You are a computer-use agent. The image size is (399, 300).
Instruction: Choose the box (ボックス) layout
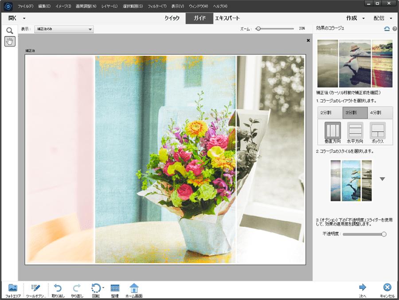tap(378, 130)
